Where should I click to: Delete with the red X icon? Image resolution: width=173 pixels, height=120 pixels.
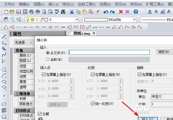121,12
